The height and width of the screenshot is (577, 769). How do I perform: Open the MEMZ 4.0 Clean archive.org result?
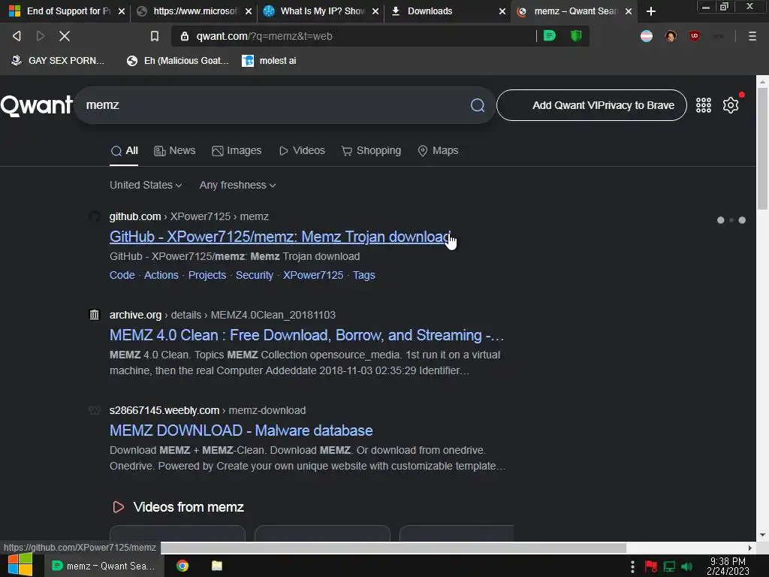tap(306, 335)
